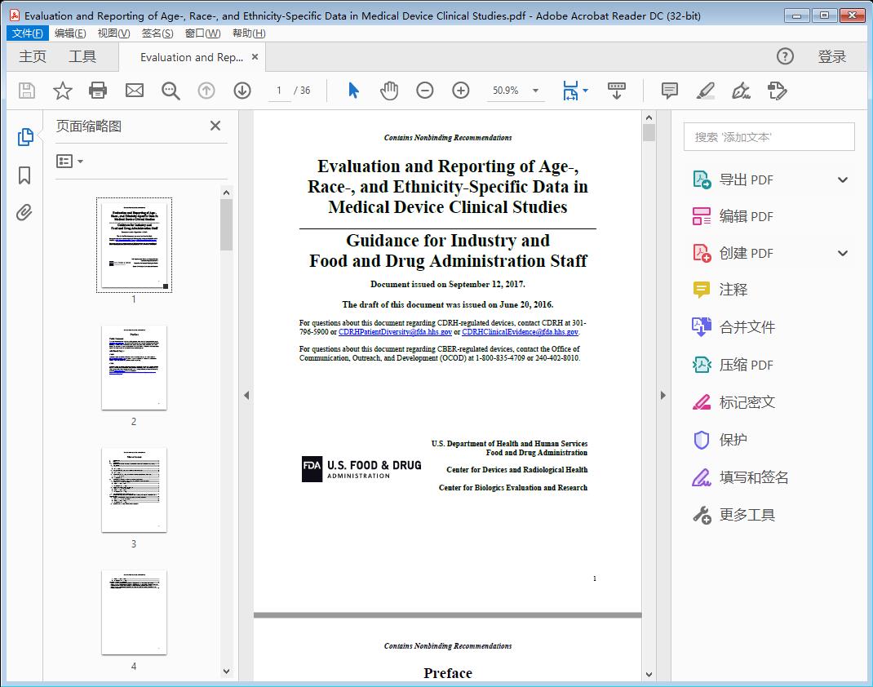Open the bookmarks sidebar icon
The width and height of the screenshot is (873, 687).
tap(24, 175)
